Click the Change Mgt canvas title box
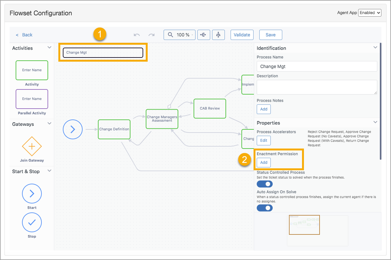 [x=103, y=53]
